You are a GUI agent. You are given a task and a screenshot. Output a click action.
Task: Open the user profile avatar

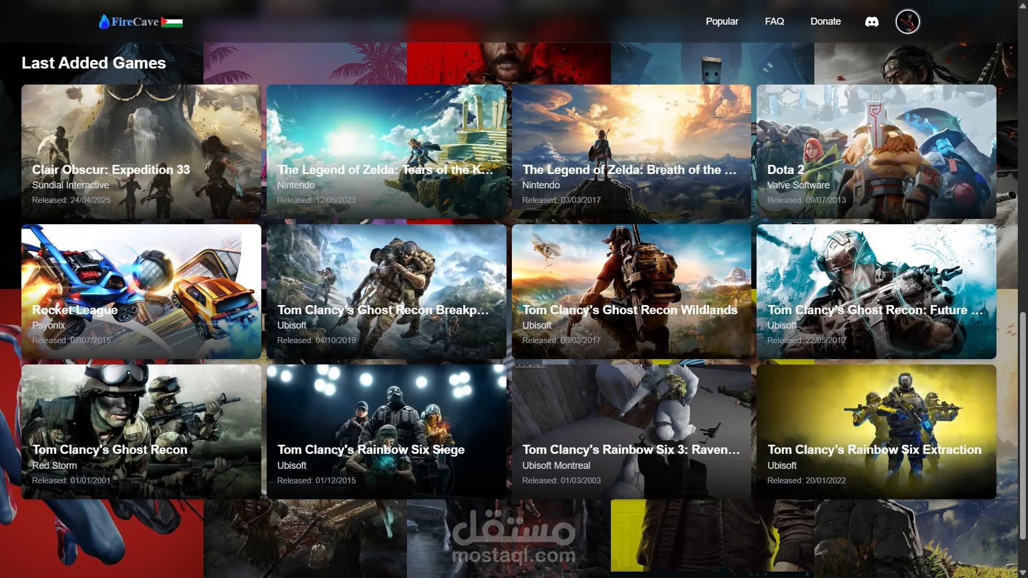908,22
